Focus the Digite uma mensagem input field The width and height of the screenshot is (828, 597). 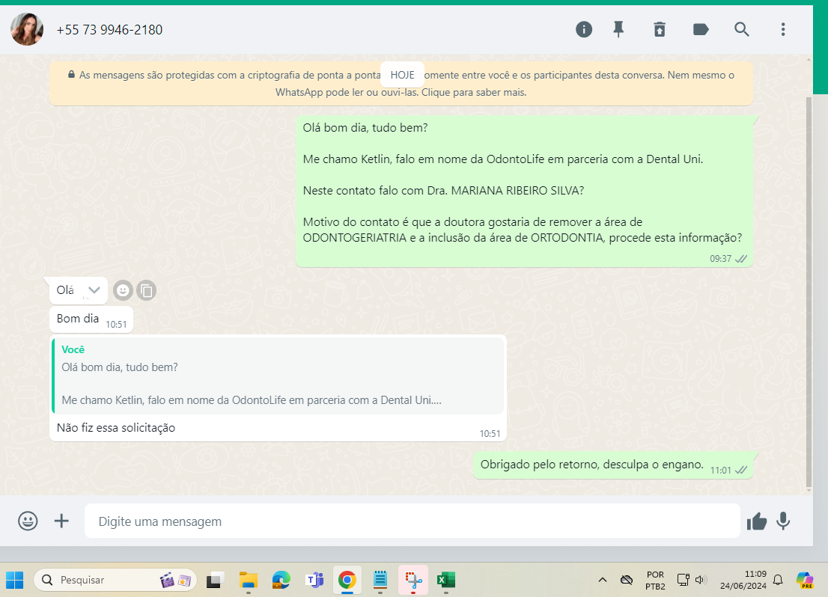click(x=412, y=521)
